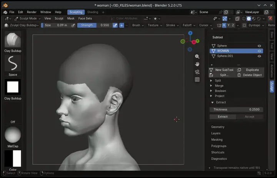
Task: Adjust the brush Strength slider
Action: click(x=95, y=25)
